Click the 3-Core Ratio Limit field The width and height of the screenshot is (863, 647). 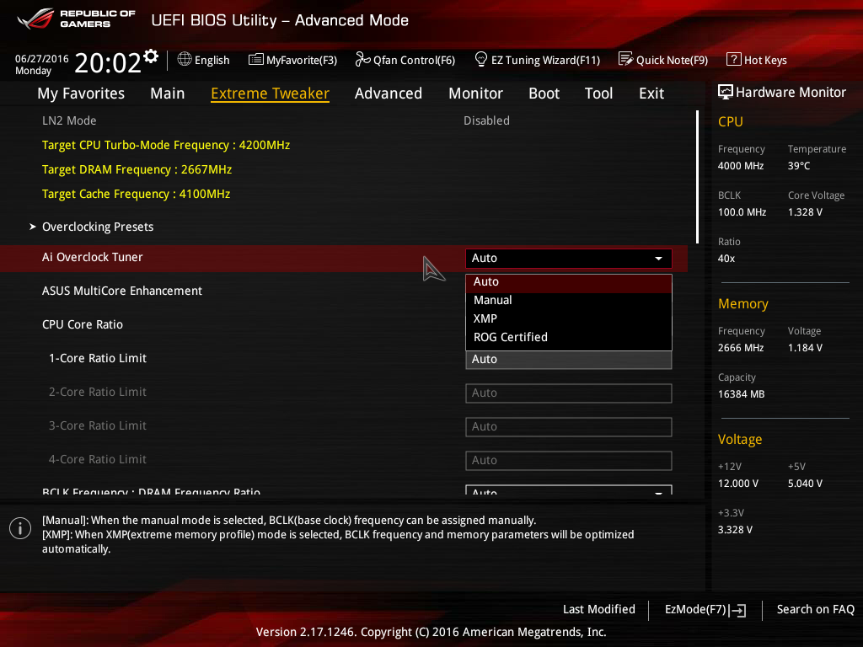569,427
